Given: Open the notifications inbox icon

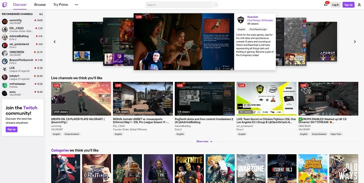Looking at the screenshot, I should point(326,5).
